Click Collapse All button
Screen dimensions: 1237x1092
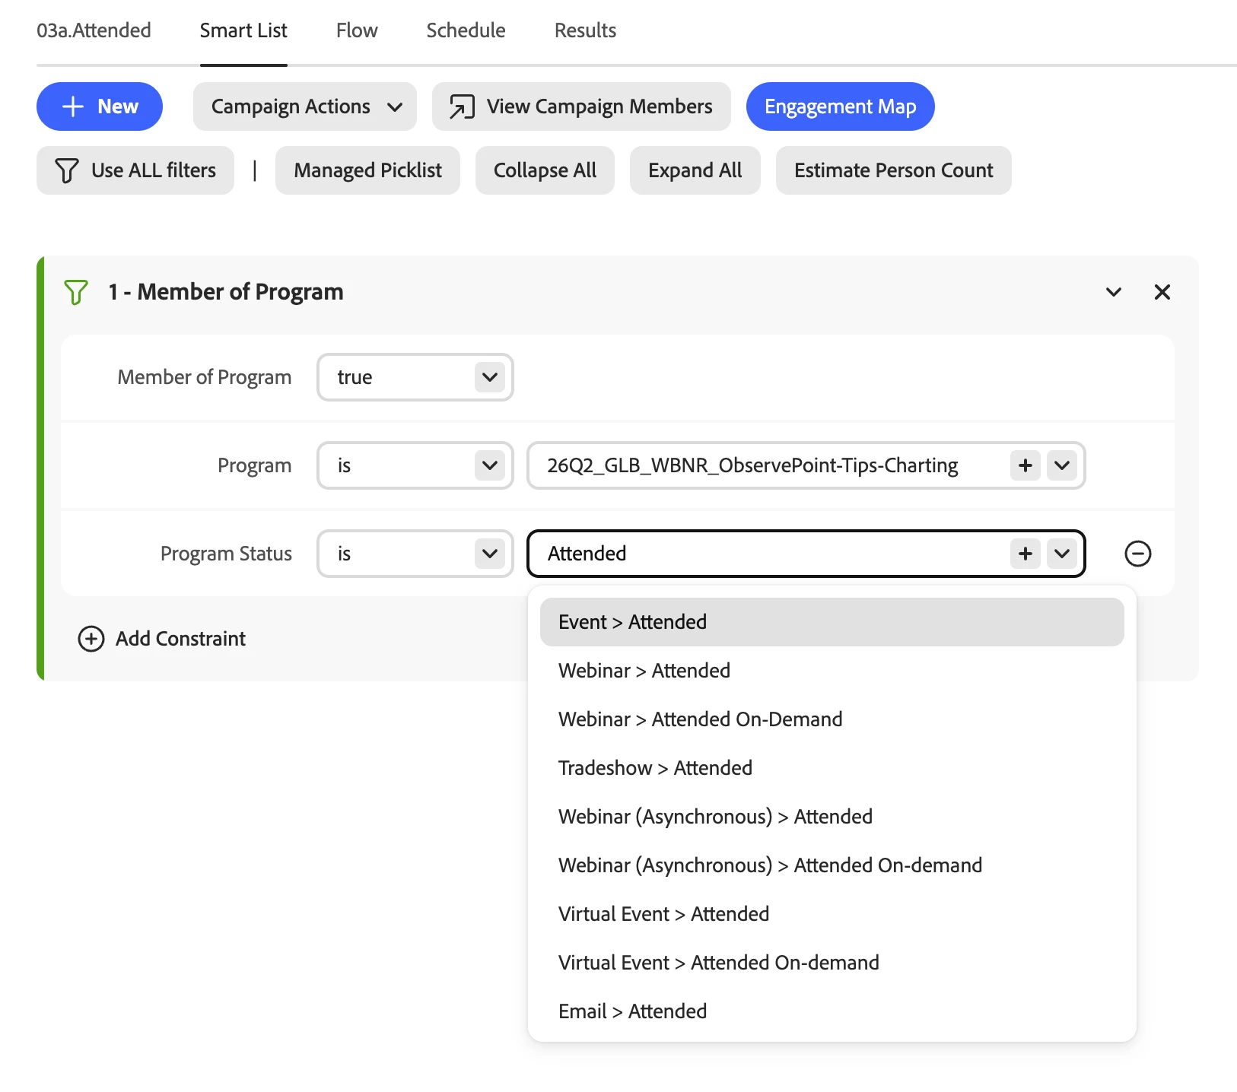(x=545, y=170)
